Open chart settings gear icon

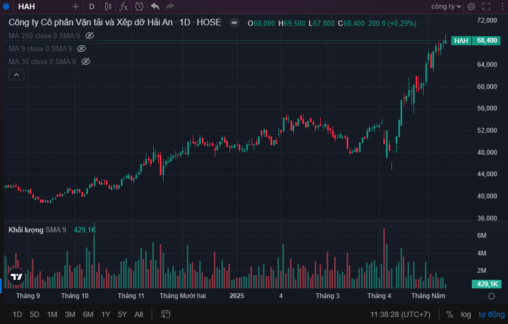471,6
